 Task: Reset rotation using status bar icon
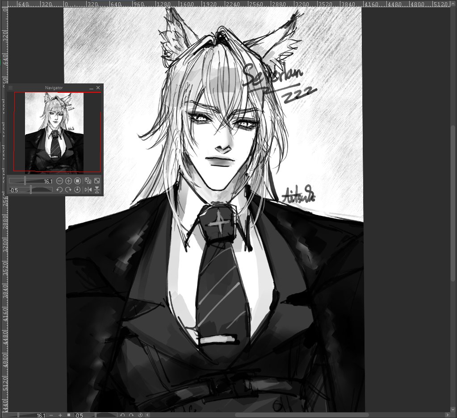(140, 415)
